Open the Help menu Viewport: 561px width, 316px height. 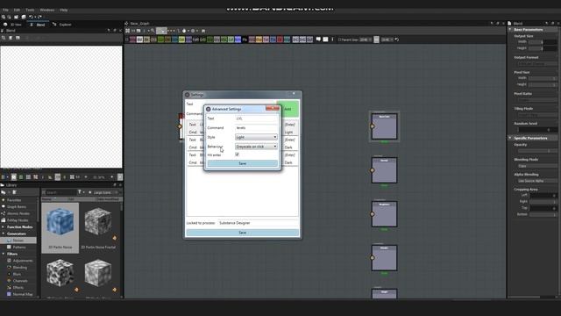click(x=64, y=10)
